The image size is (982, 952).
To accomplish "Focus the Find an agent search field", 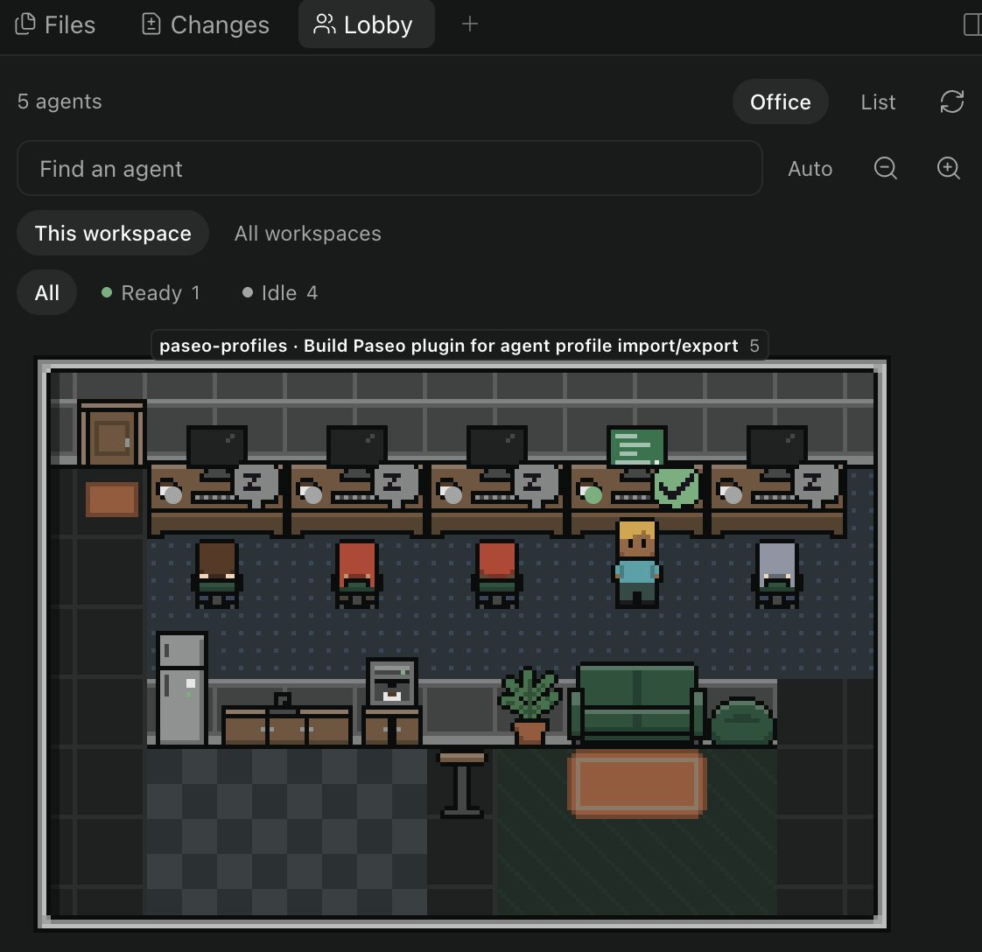I will pyautogui.click(x=389, y=168).
